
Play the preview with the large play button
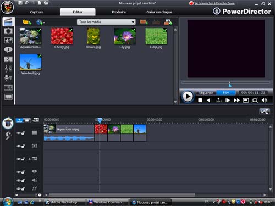pos(188,97)
